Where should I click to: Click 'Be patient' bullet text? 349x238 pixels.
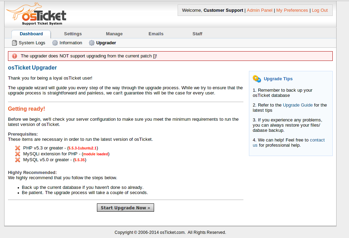coord(85,193)
